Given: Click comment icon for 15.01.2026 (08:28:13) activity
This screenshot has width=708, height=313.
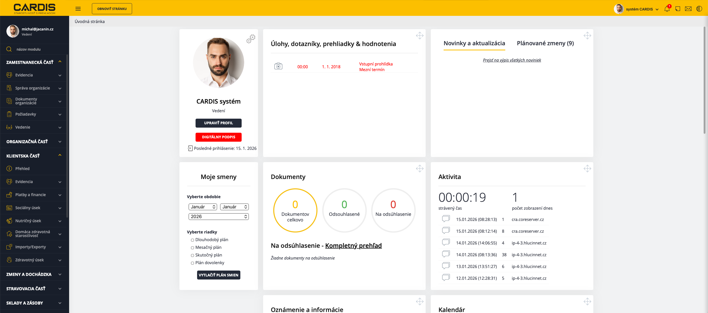Looking at the screenshot, I should click(x=446, y=219).
